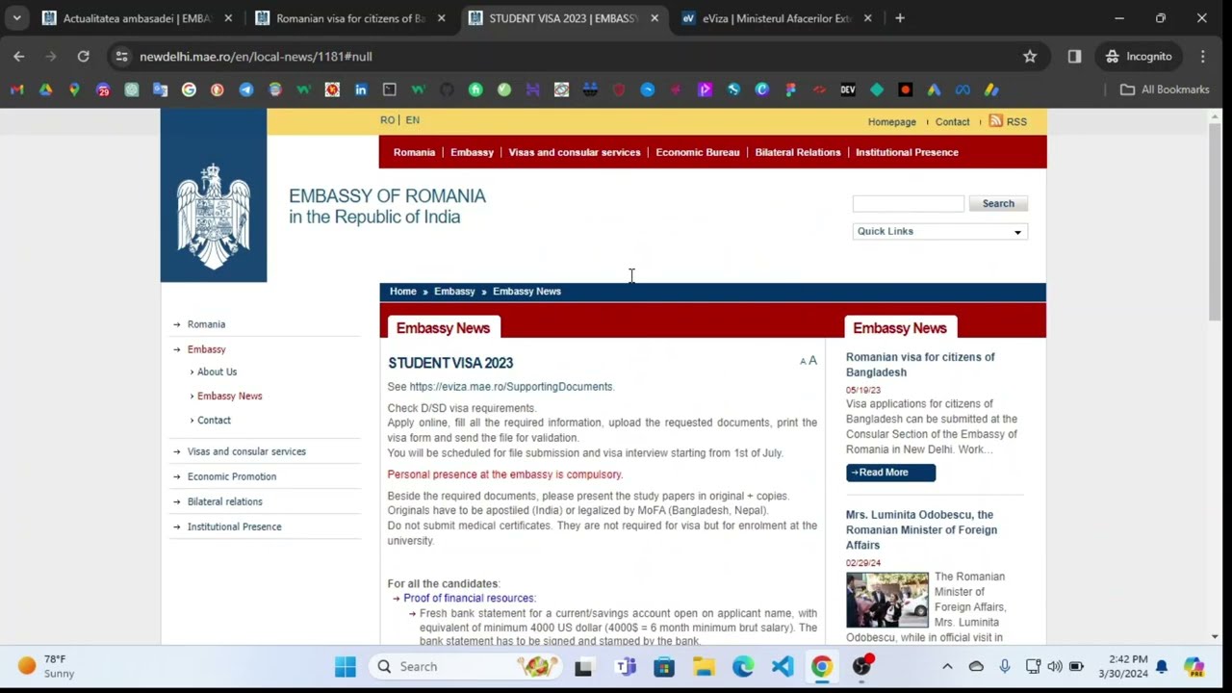Open Embassy in top navigation menu

point(472,152)
